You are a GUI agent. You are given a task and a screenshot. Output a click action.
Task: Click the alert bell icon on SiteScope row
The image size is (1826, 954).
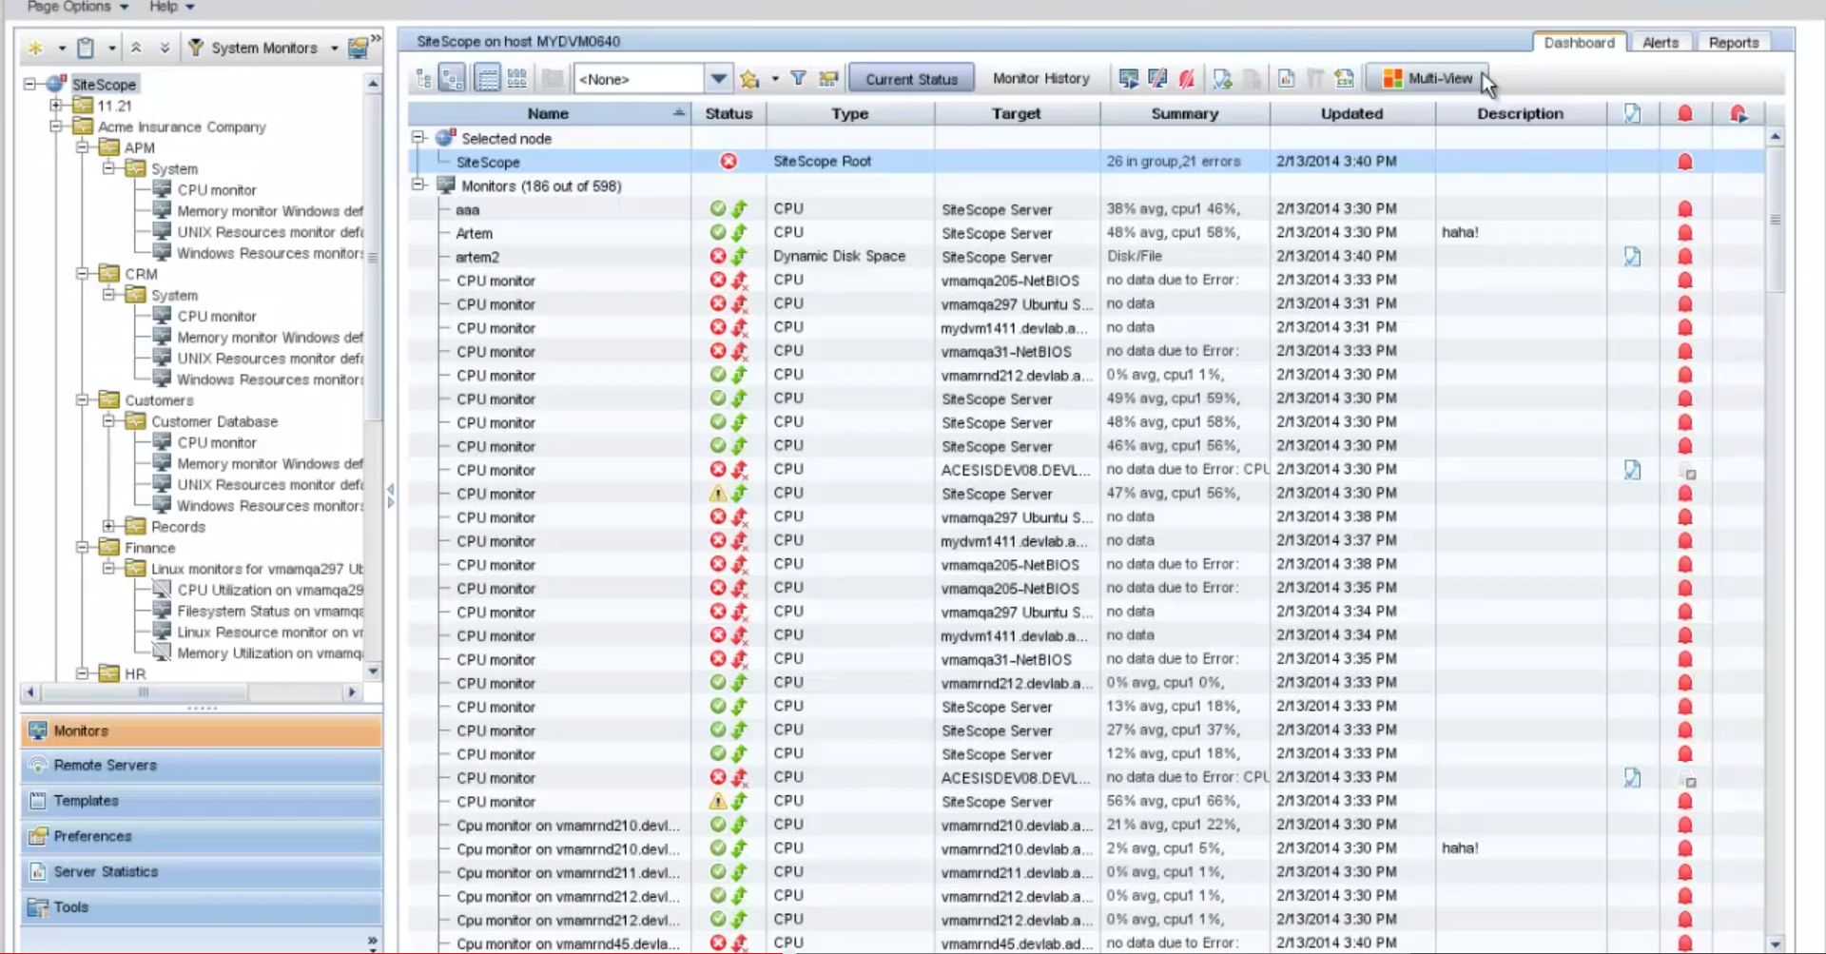tap(1685, 162)
